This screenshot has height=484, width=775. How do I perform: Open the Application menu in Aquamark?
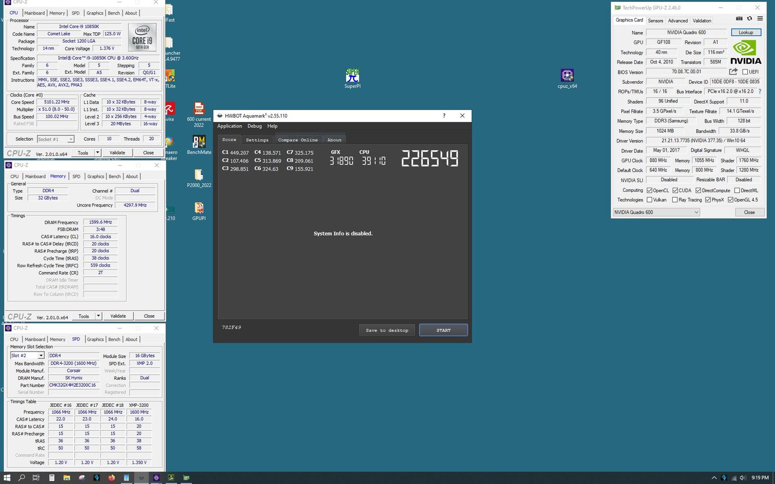(x=230, y=126)
